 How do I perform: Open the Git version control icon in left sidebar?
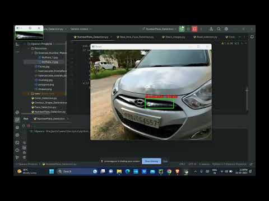point(17,157)
